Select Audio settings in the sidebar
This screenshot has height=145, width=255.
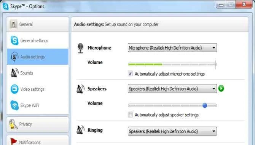38,57
